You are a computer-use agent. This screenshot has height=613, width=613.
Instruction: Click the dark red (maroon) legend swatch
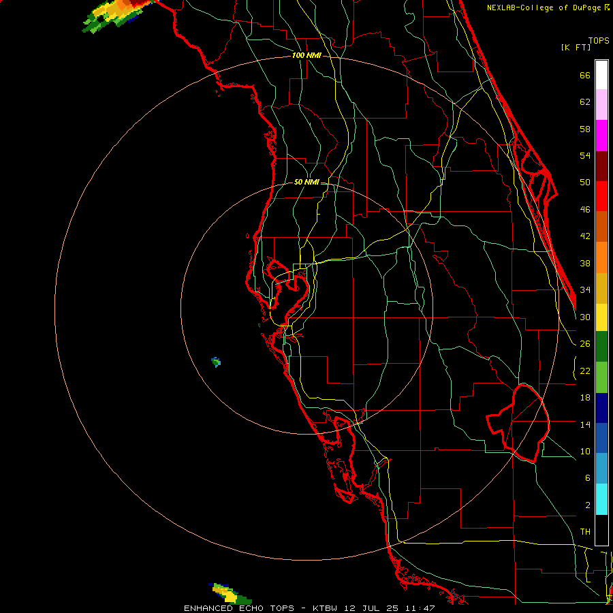coord(601,166)
